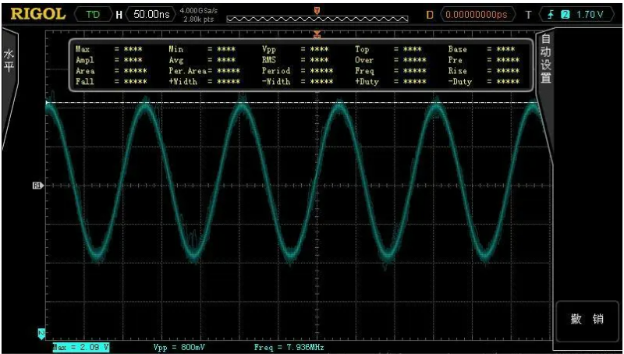Select the 50.00ns horizontal timebase field
Screen dimensions: 624x354
(x=151, y=15)
